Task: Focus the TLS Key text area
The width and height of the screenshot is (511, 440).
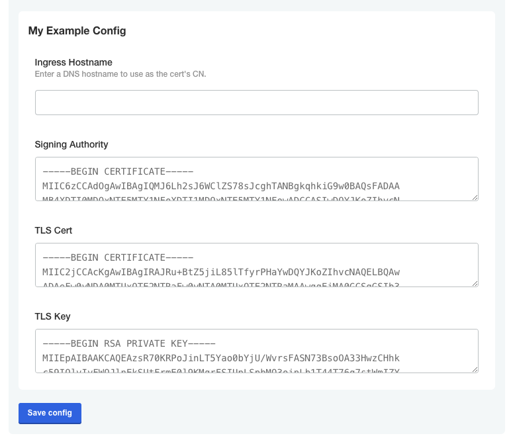Action: [x=256, y=351]
